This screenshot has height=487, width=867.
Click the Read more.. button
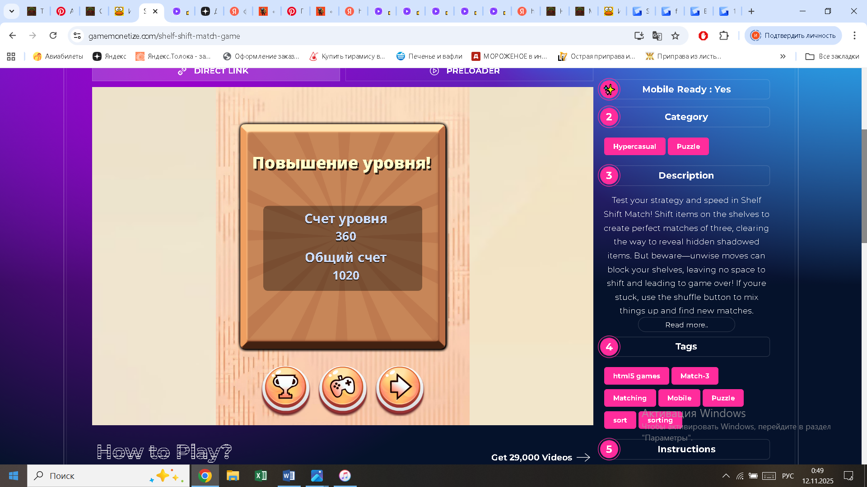pyautogui.click(x=686, y=324)
